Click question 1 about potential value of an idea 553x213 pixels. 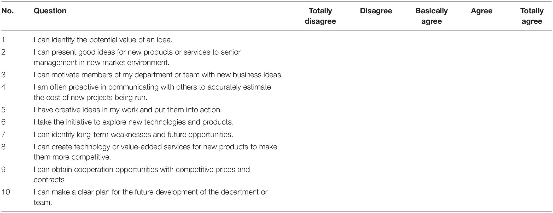(x=103, y=40)
